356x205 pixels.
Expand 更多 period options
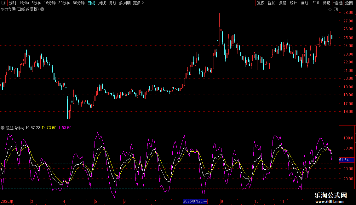pos(138,3)
